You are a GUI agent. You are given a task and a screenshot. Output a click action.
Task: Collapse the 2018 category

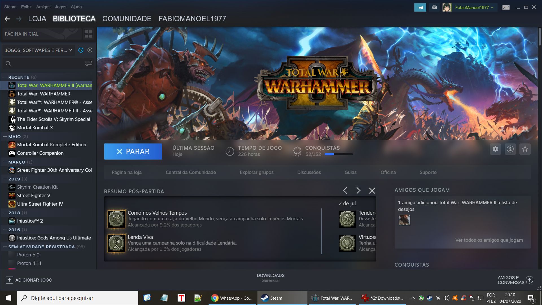[5, 213]
